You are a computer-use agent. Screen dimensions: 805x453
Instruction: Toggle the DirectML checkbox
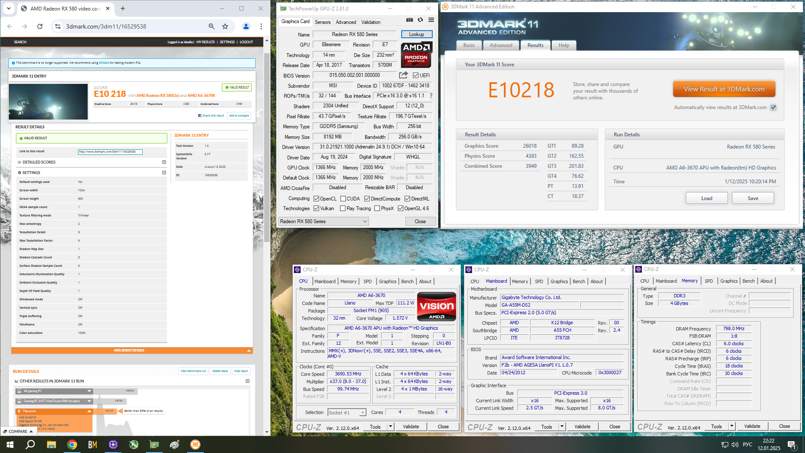[x=407, y=198]
